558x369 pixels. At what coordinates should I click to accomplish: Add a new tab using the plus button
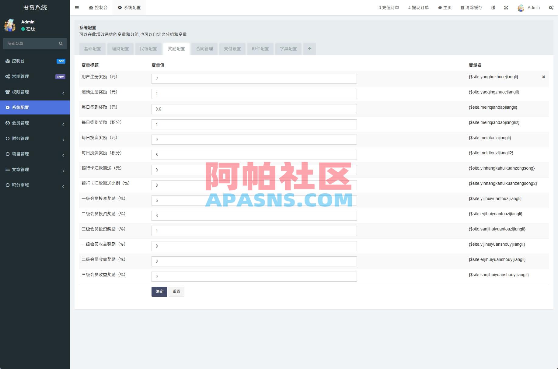point(309,49)
